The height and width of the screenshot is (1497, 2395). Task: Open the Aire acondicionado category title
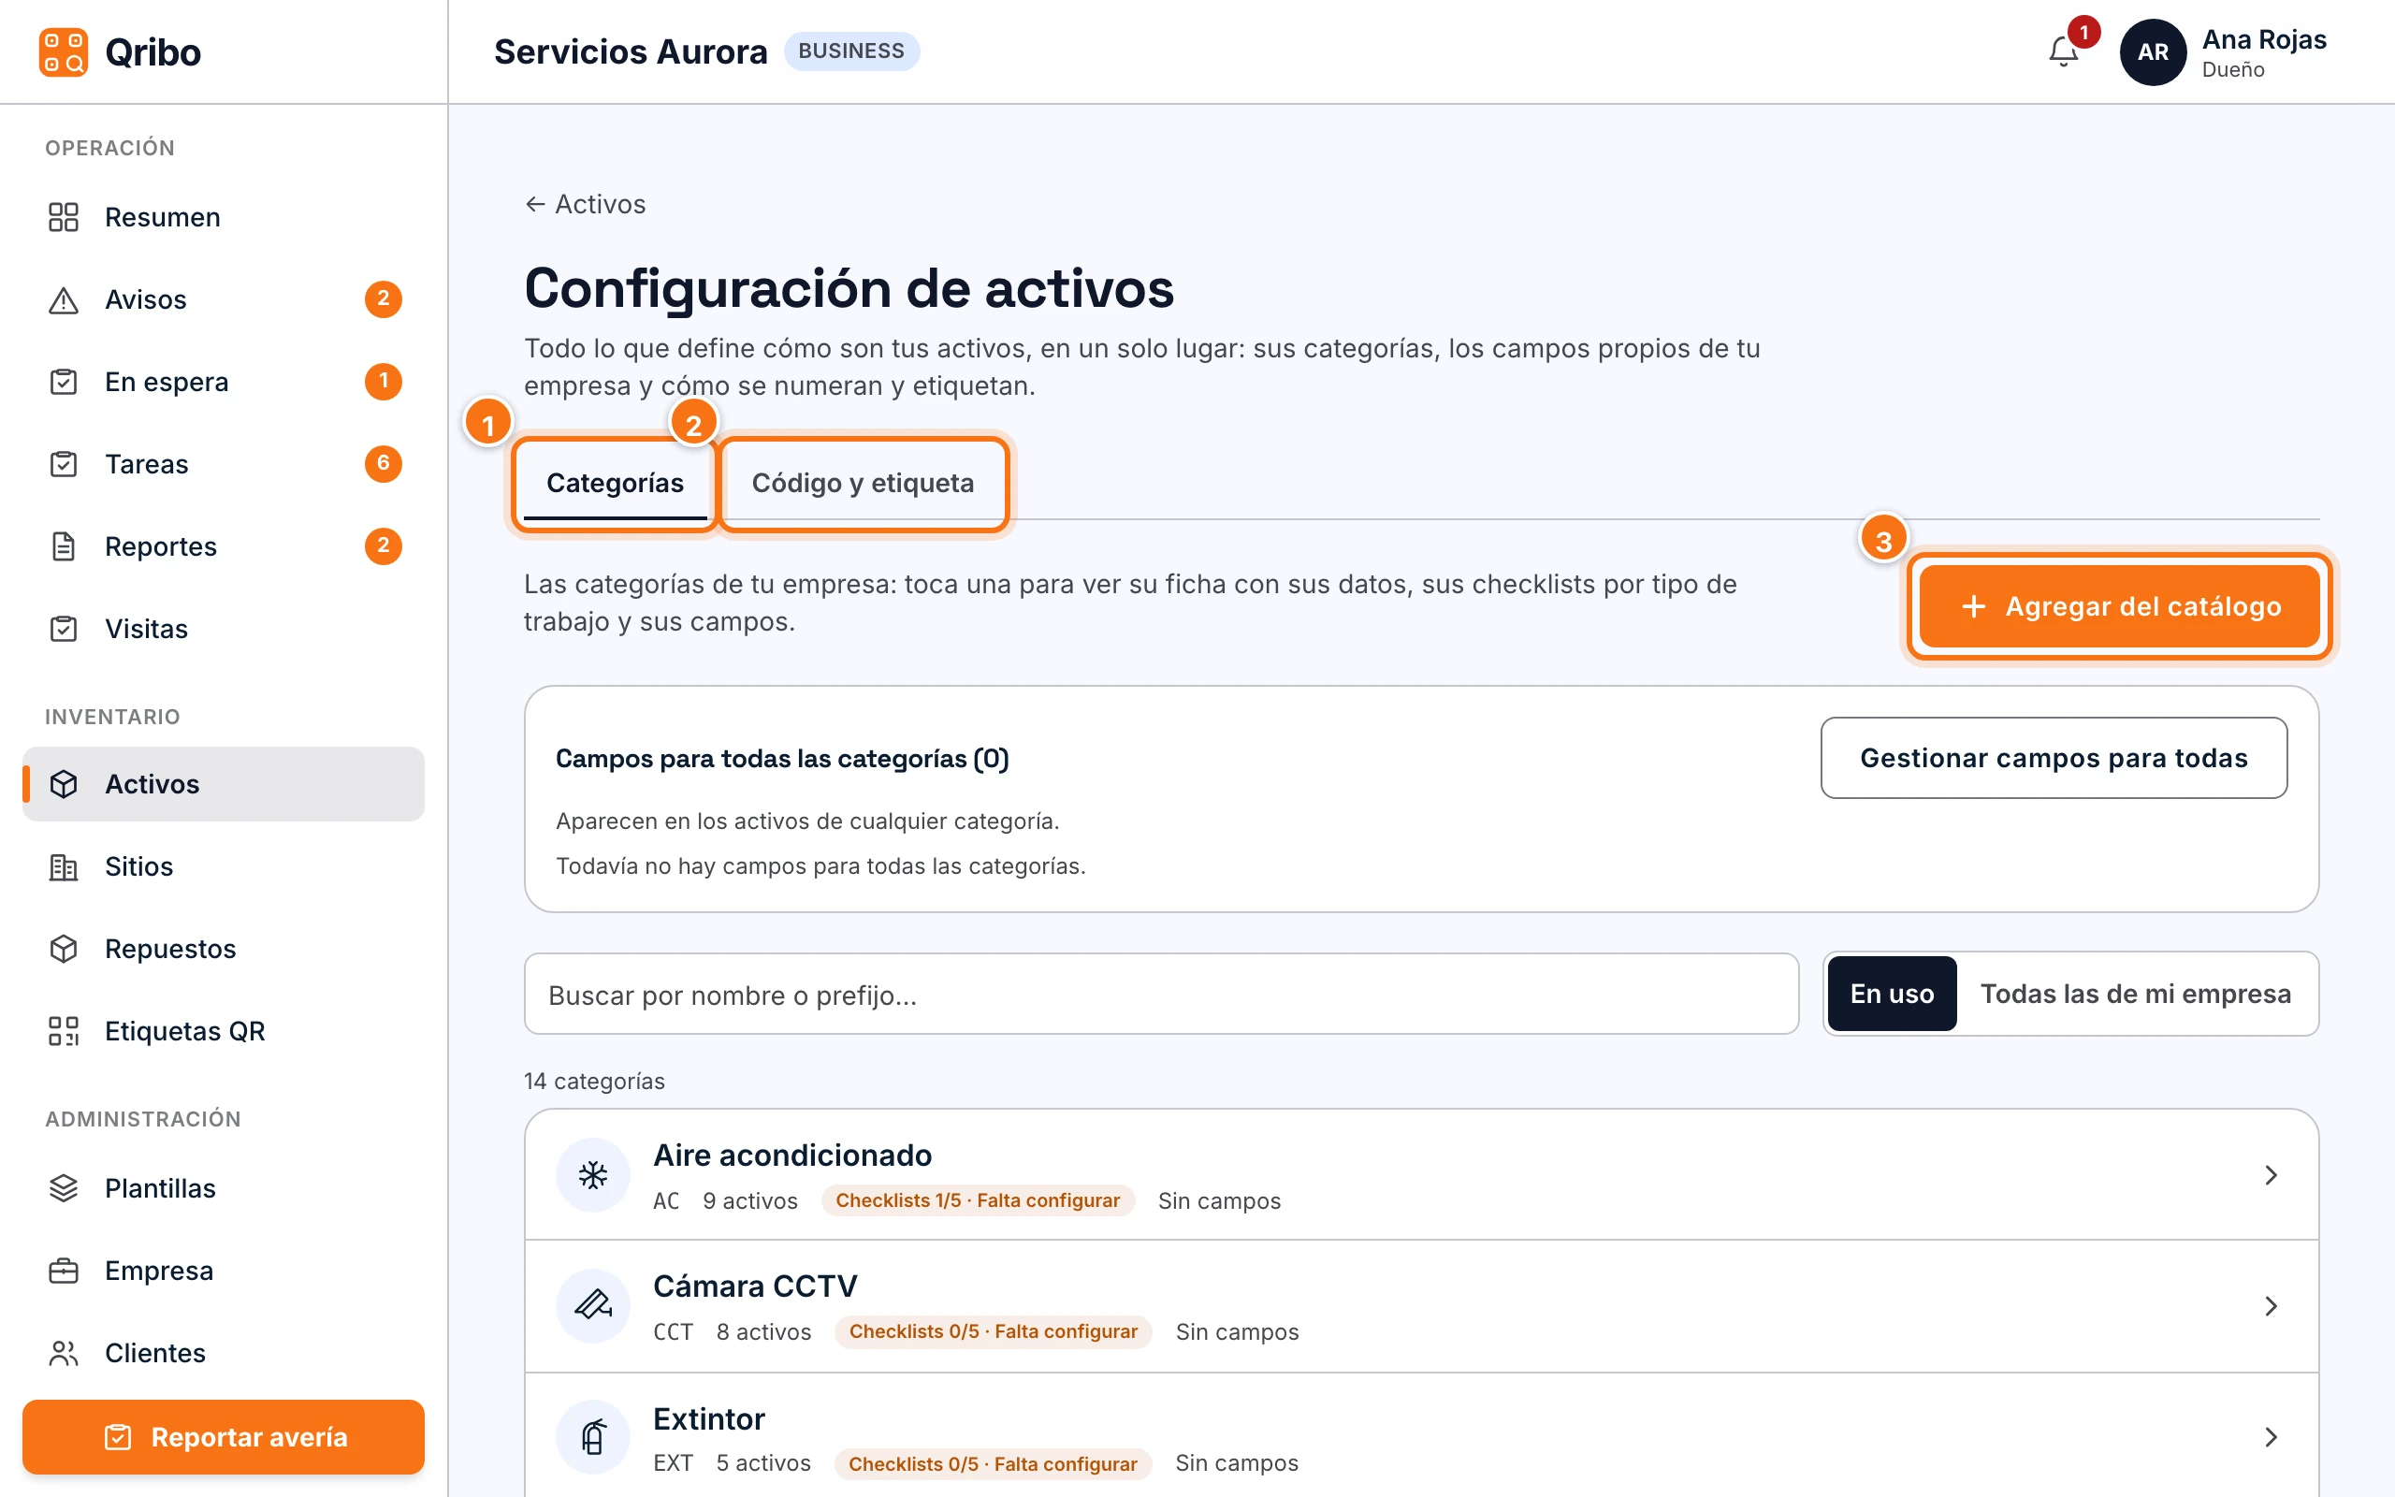(791, 1155)
